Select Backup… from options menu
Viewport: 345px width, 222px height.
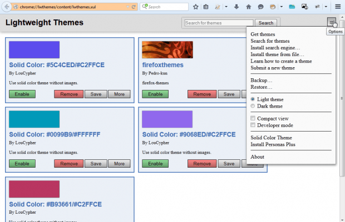tap(262, 80)
